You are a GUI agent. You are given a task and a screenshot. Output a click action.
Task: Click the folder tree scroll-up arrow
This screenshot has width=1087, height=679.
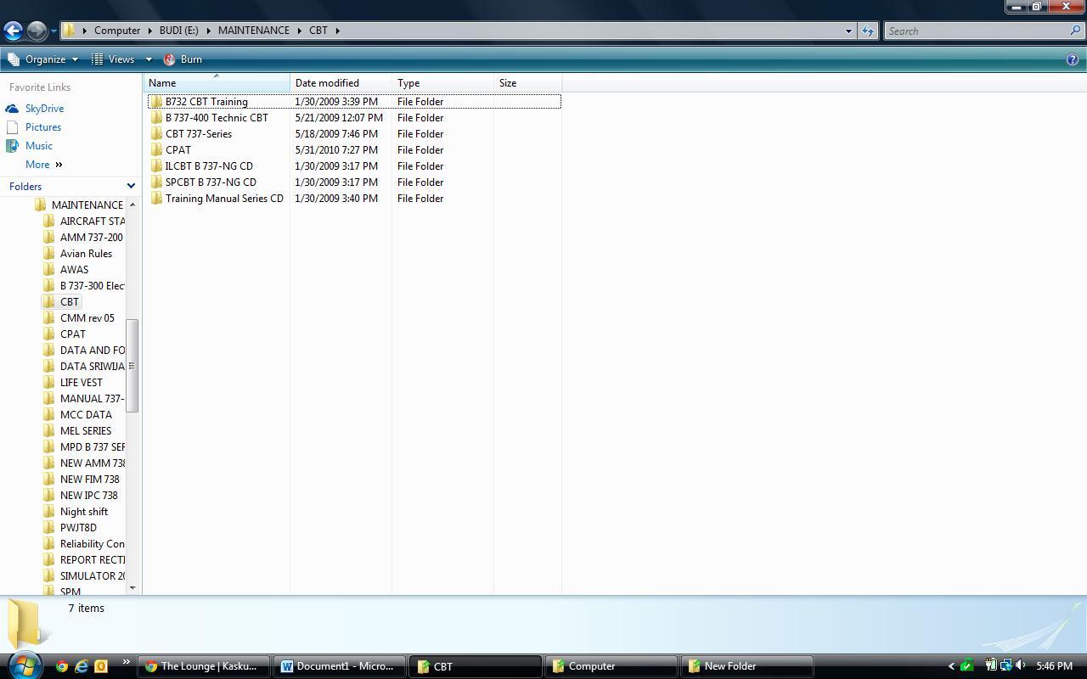[132, 205]
